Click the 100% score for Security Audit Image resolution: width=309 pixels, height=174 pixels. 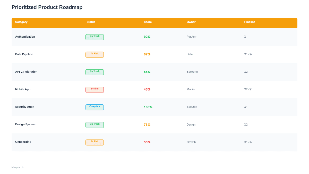[148, 107]
